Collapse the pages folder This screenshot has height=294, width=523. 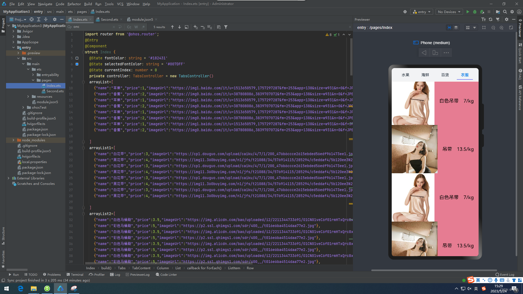pyautogui.click(x=33, y=80)
